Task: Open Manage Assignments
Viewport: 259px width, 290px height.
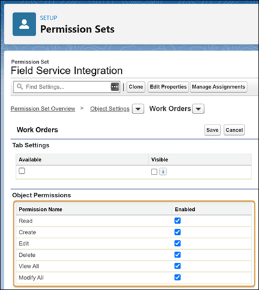Action: (218, 87)
